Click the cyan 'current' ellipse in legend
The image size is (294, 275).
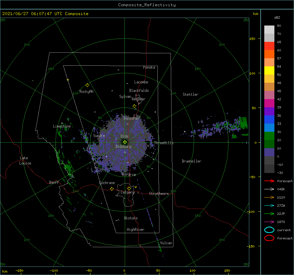point(269,230)
